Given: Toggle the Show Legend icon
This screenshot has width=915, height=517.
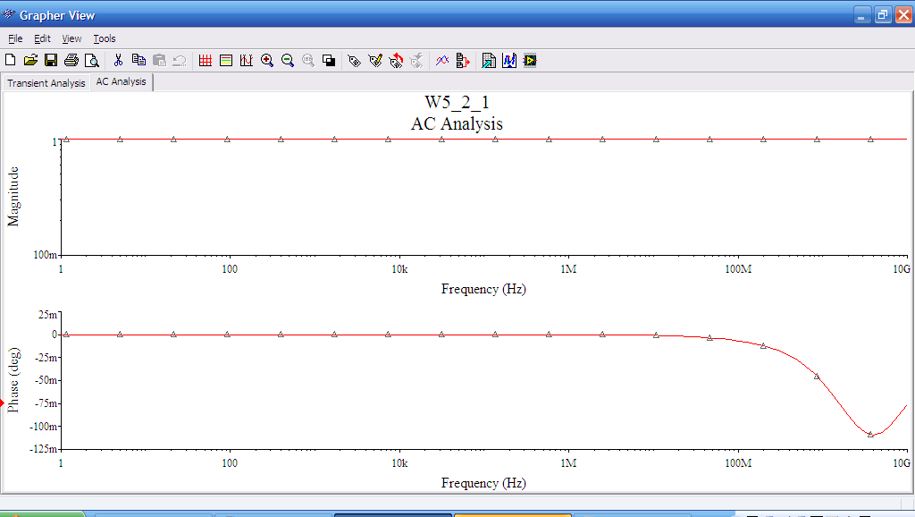Looking at the screenshot, I should tap(226, 60).
